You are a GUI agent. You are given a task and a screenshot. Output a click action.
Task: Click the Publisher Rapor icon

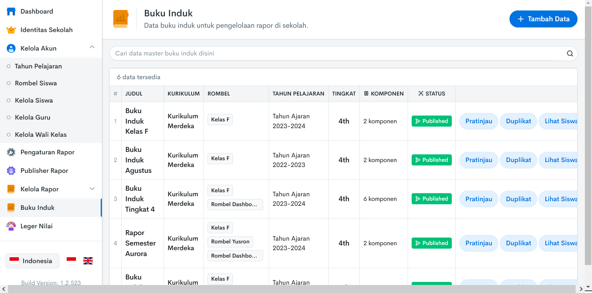click(11, 171)
